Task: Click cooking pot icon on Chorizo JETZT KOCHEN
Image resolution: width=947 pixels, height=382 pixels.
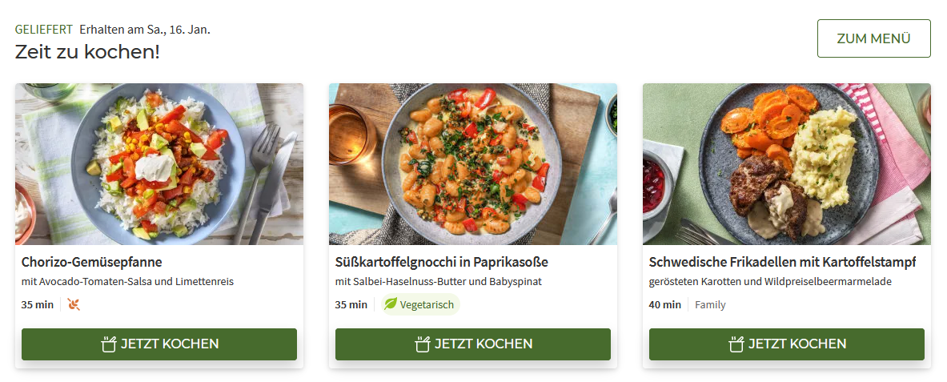Action: [108, 344]
